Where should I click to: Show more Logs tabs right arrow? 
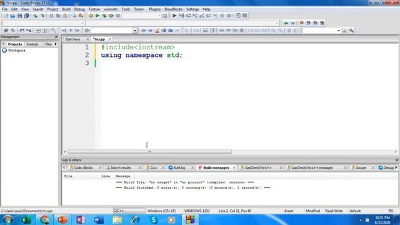396,167
